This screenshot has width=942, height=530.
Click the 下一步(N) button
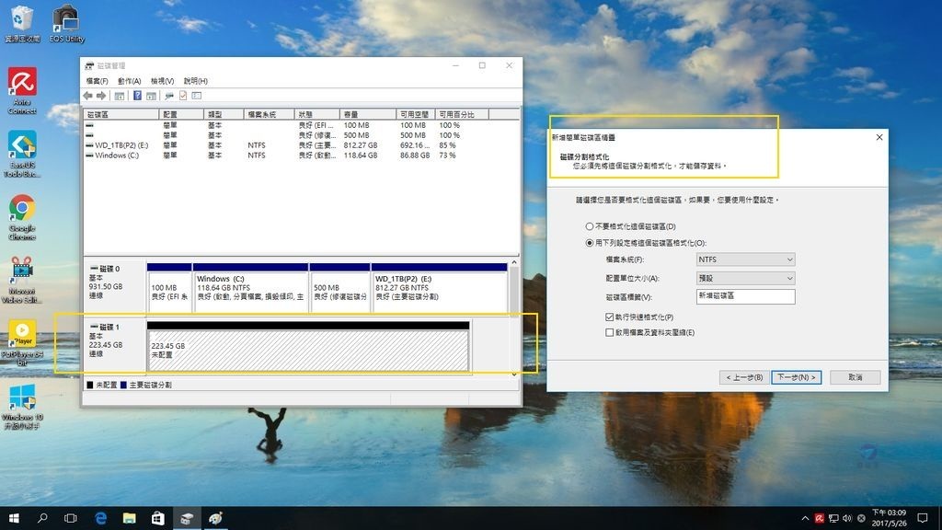tap(796, 377)
